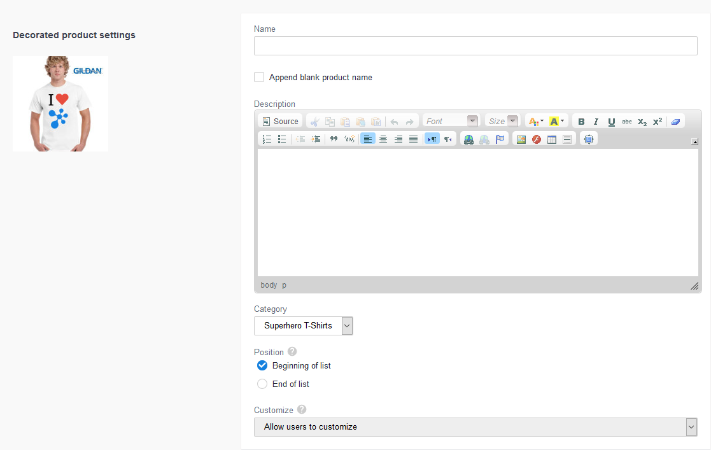Image resolution: width=711 pixels, height=450 pixels.
Task: Create a numbered list in the description
Action: pyautogui.click(x=267, y=139)
